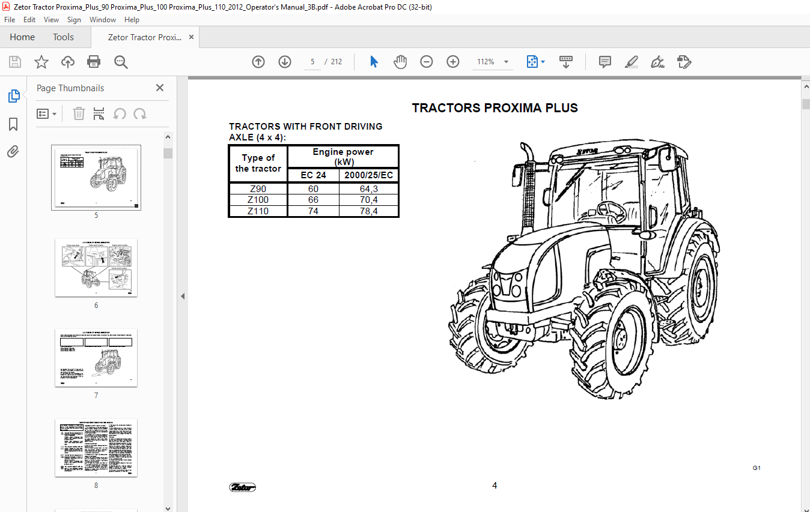810x512 pixels.
Task: Show the Page Thumbnails sidebar icon
Action: click(13, 95)
